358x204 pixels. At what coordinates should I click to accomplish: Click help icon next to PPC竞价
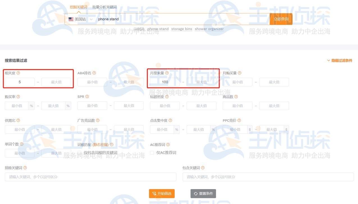[x=239, y=120]
